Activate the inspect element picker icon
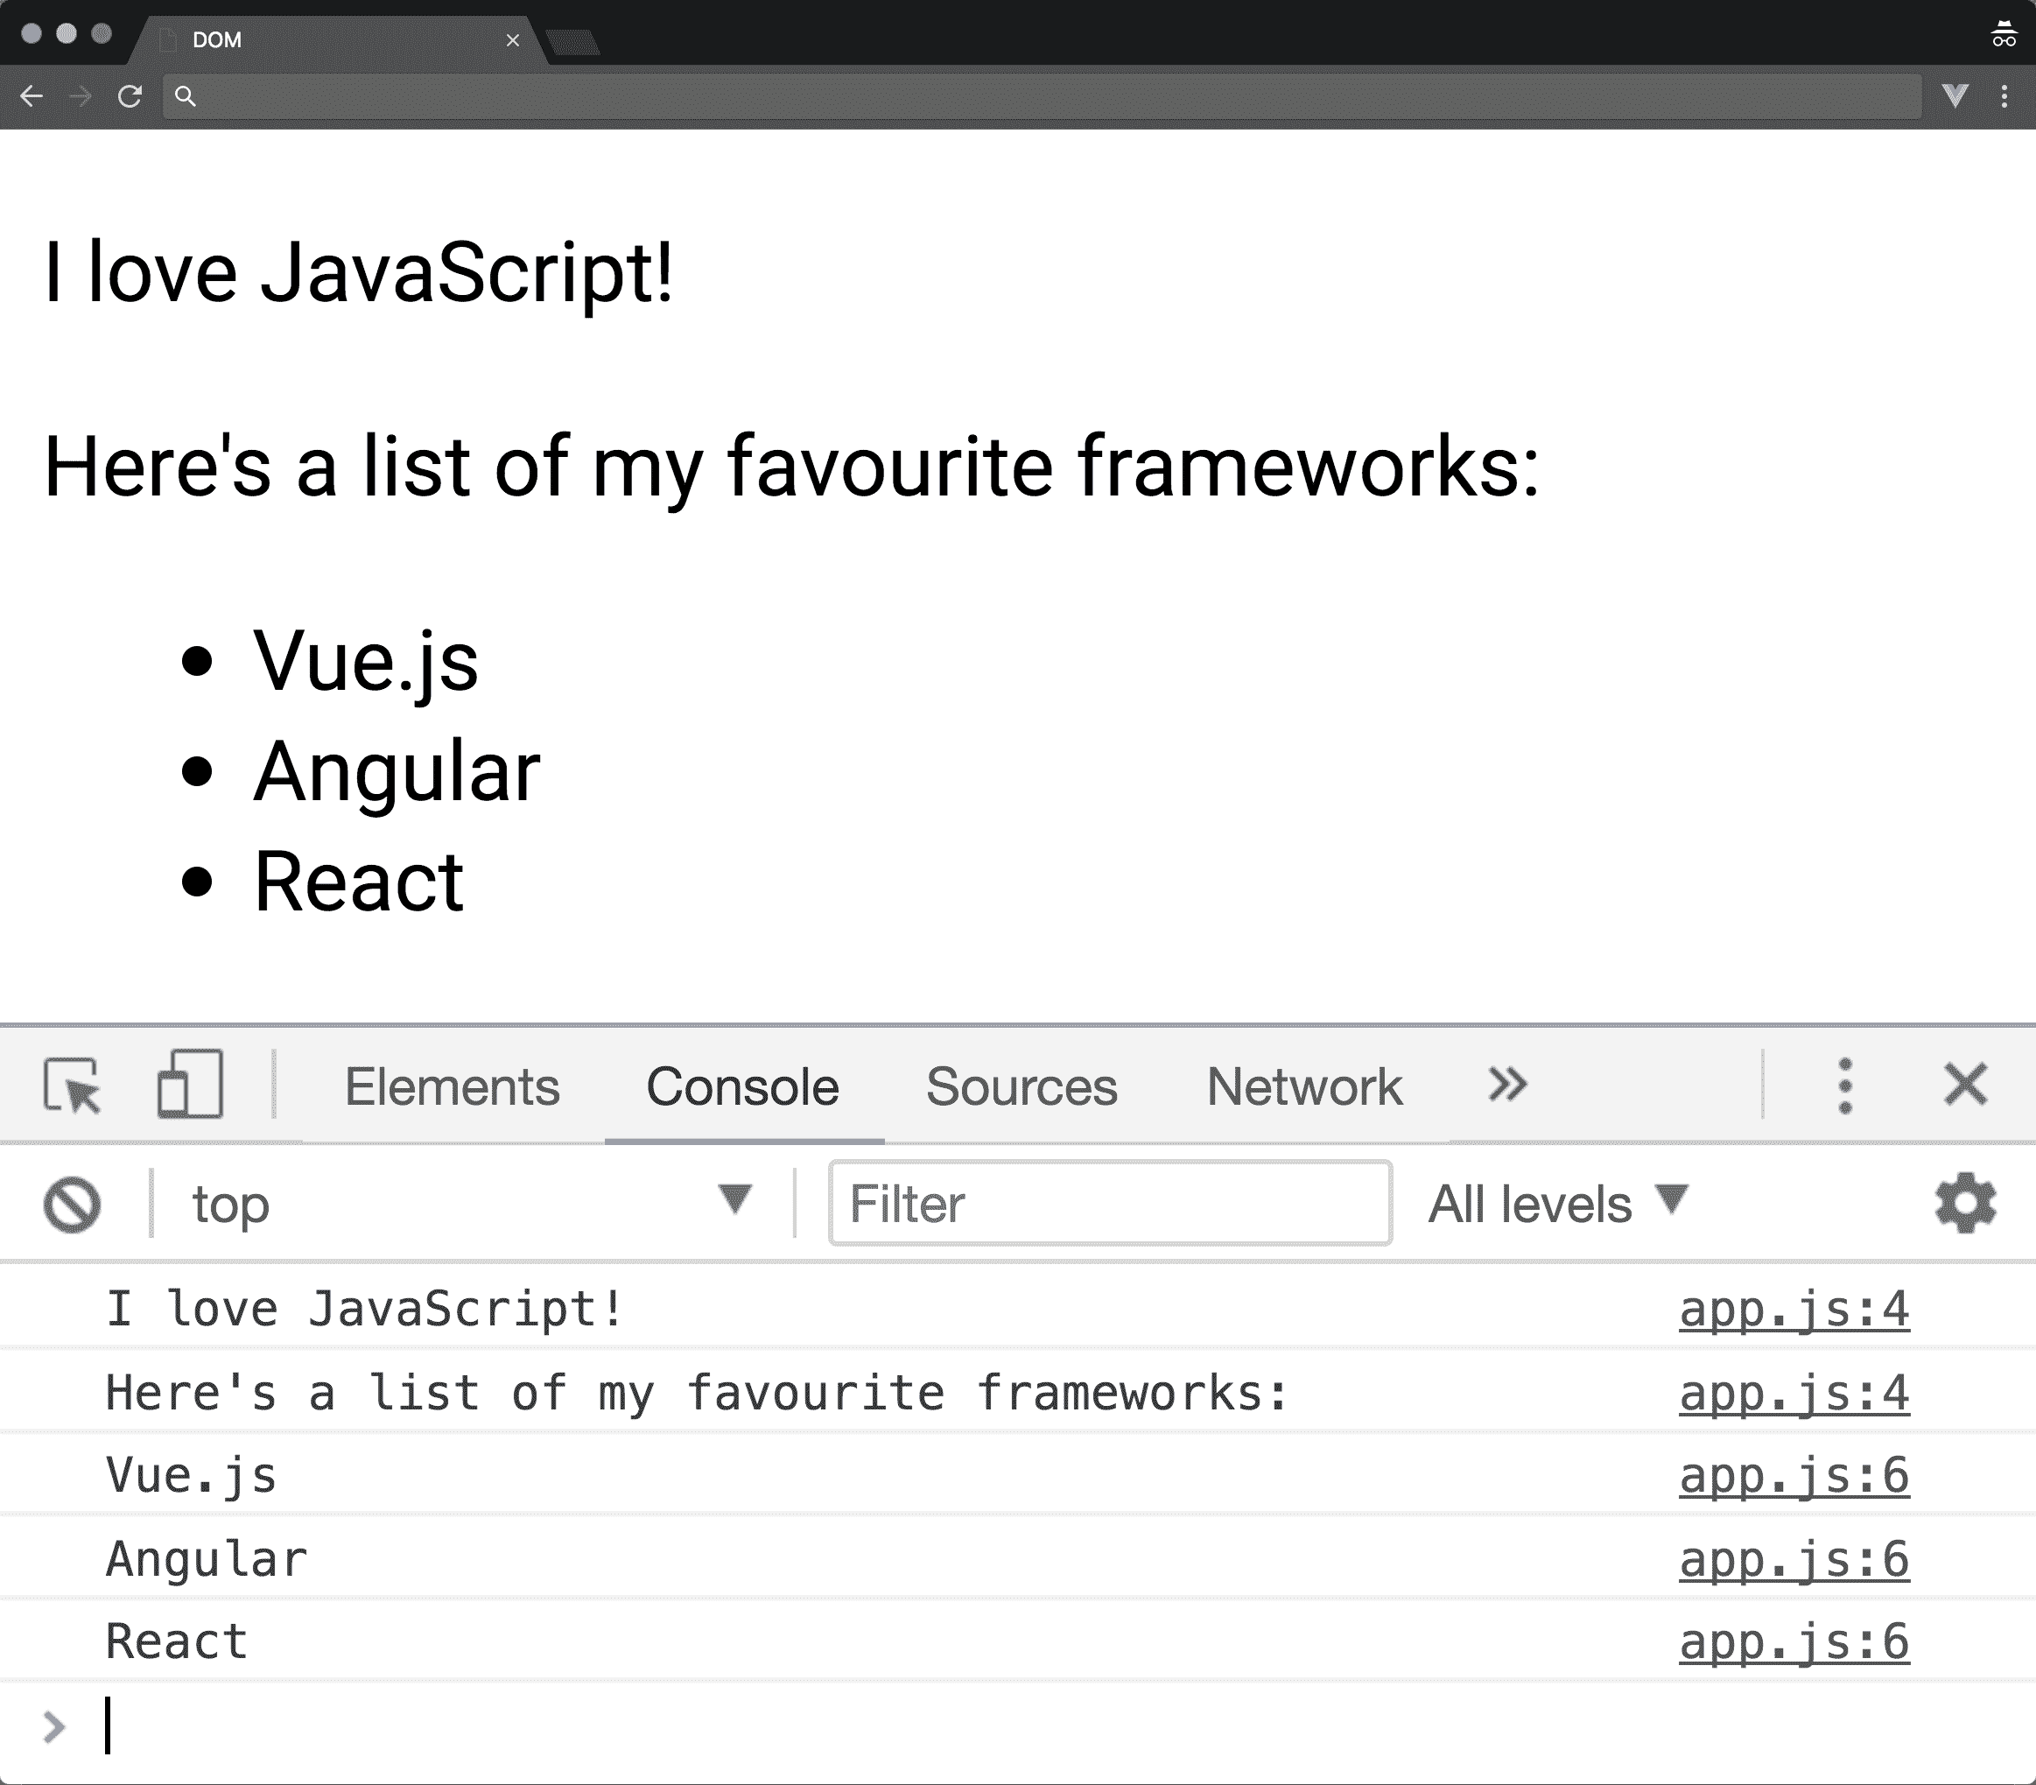2036x1785 pixels. point(73,1085)
